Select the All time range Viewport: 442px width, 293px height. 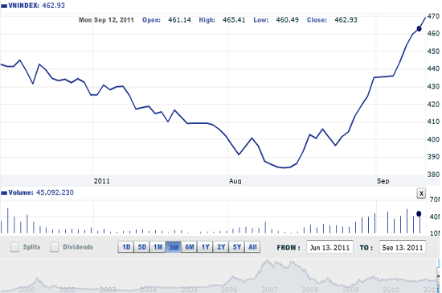click(252, 247)
